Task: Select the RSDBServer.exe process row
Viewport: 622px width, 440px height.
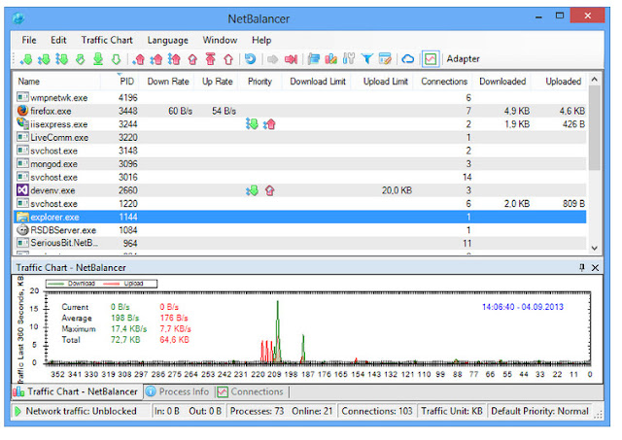Action: [300, 230]
